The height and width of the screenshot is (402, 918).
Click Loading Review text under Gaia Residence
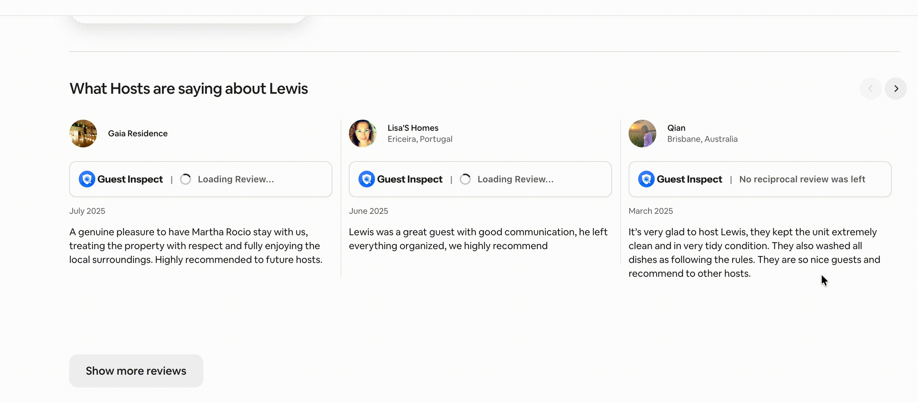point(236,179)
